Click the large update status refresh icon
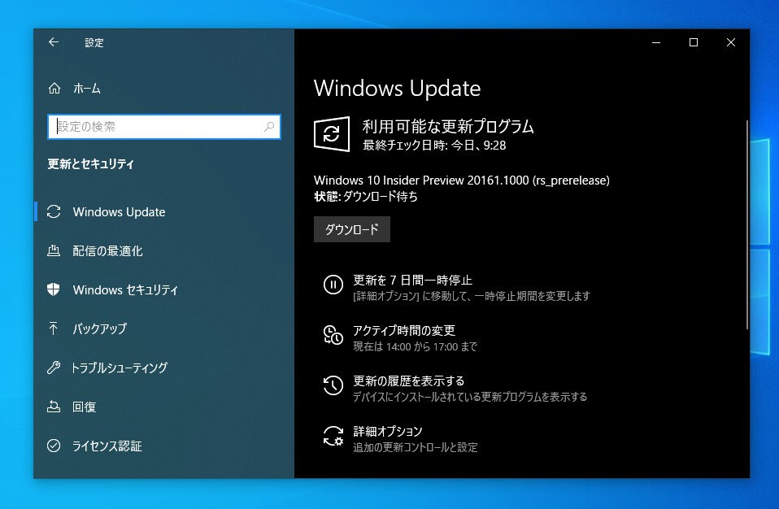The image size is (779, 509). pyautogui.click(x=332, y=134)
